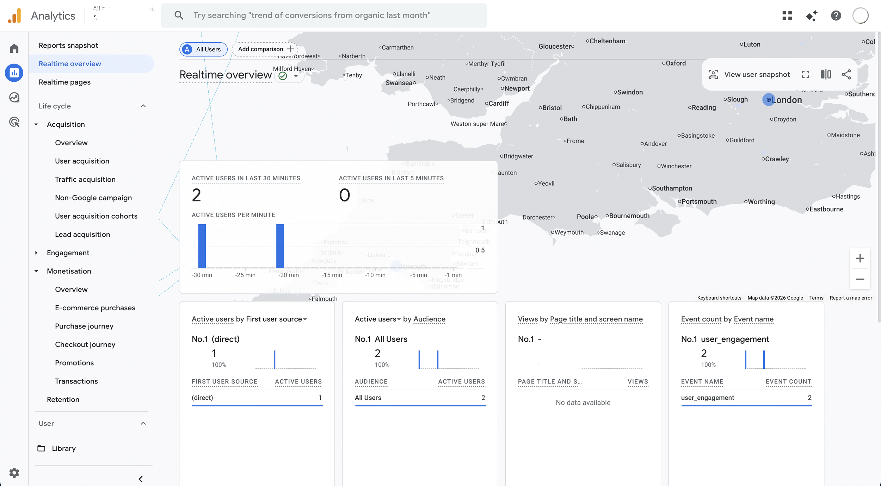The width and height of the screenshot is (881, 486).
Task: Collapse the Life cycle section
Action: point(143,106)
